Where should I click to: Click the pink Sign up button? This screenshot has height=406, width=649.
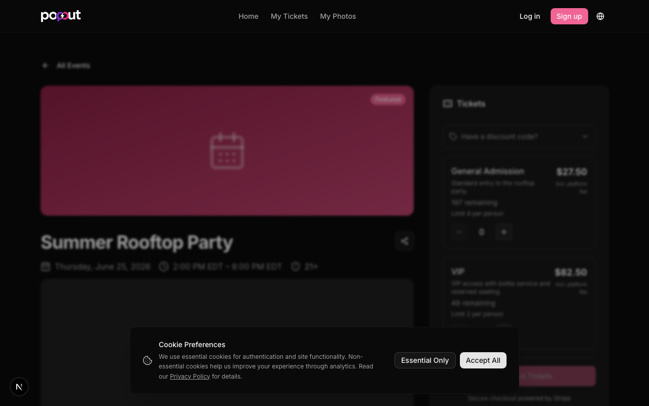point(569,16)
